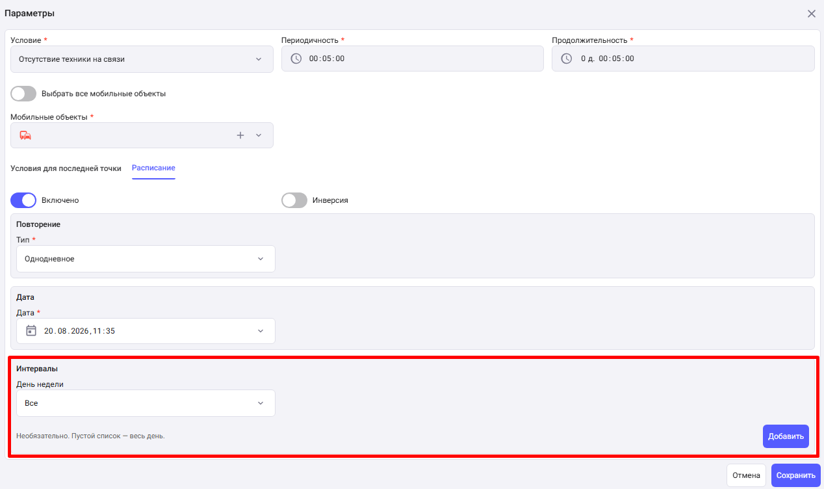Open the Условие dropdown
Viewport: 824px width, 489px height.
point(142,59)
